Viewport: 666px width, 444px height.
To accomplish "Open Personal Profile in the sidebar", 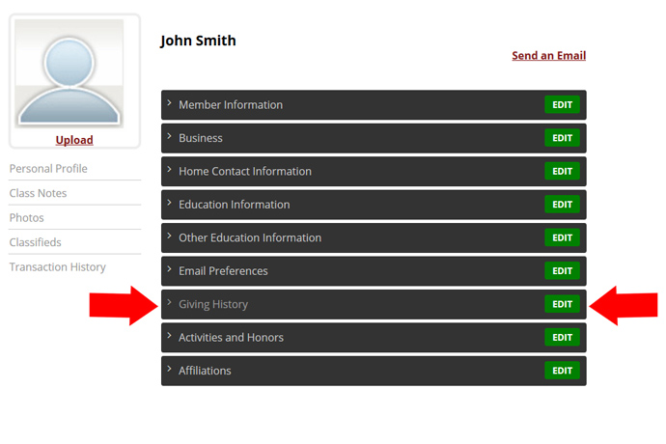I will [x=48, y=169].
